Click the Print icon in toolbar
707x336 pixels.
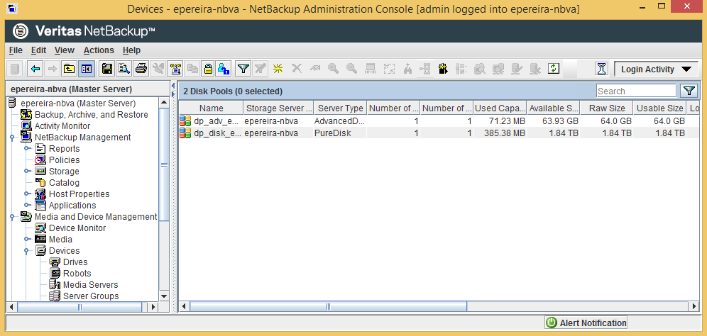click(141, 69)
